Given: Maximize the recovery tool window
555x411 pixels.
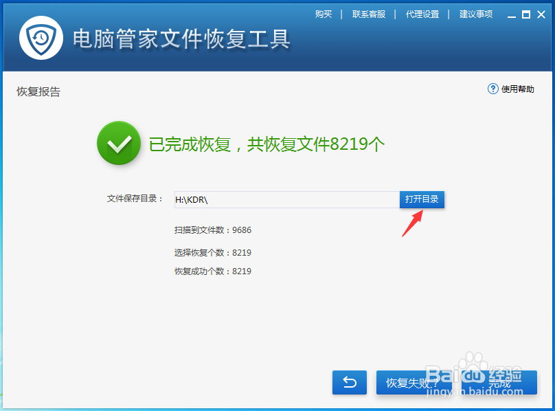Looking at the screenshot, I should (x=526, y=14).
